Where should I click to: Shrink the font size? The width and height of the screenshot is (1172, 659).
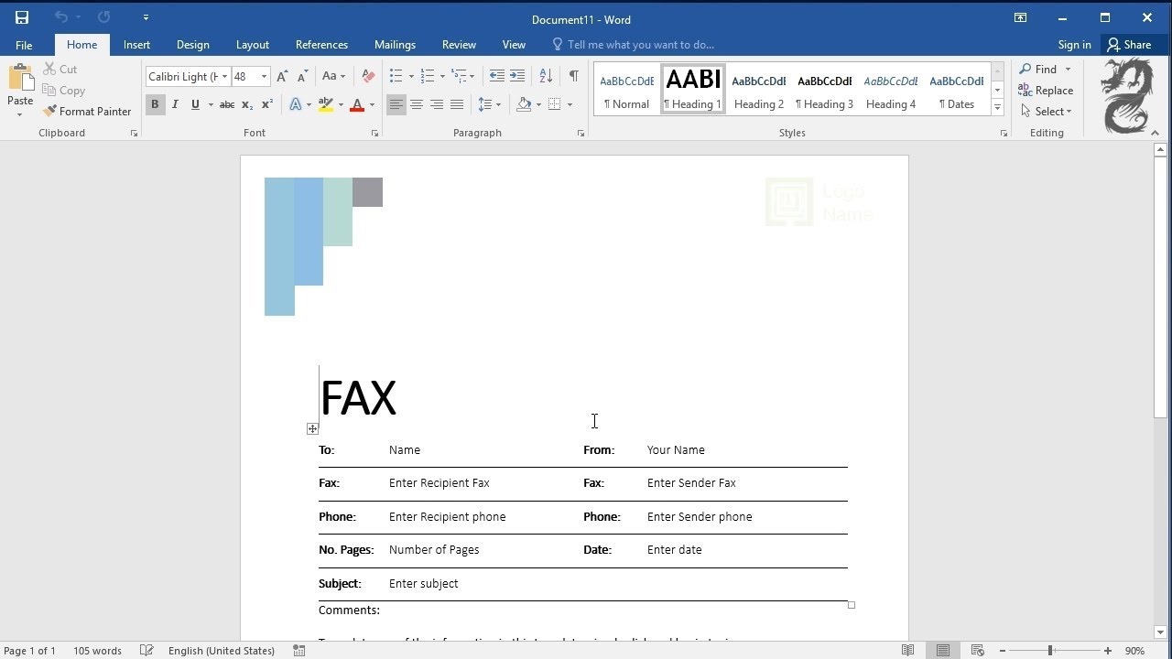pos(303,77)
